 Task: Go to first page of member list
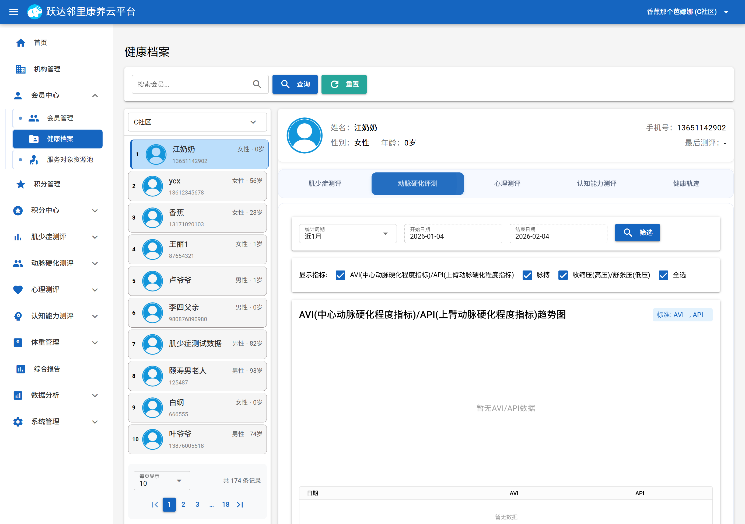[x=155, y=505]
